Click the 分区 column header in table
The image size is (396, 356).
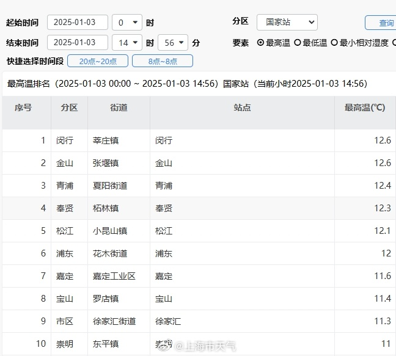(69, 107)
